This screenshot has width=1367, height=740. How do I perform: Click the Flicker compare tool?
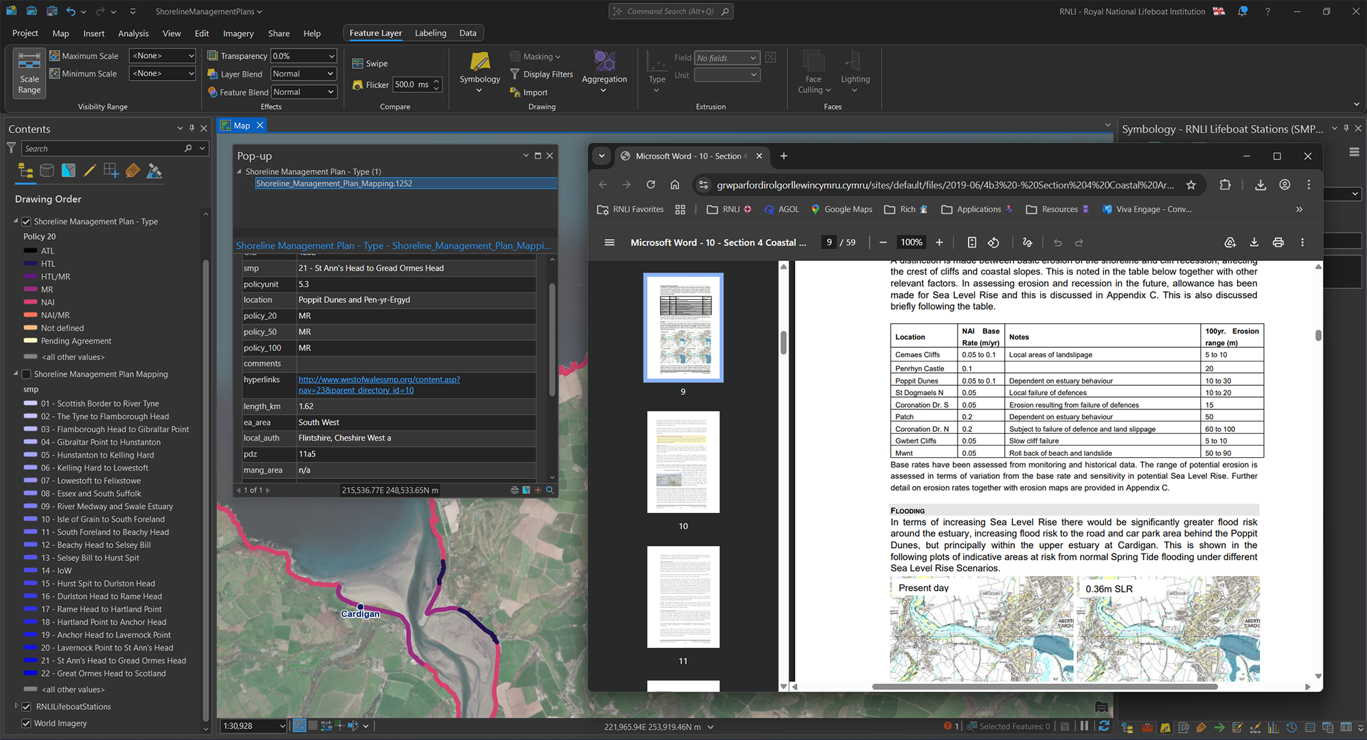pos(370,85)
